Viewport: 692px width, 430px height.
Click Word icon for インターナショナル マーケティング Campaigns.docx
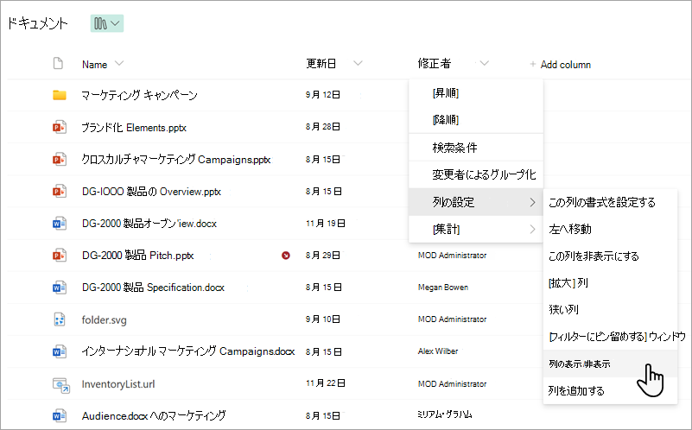(x=60, y=351)
